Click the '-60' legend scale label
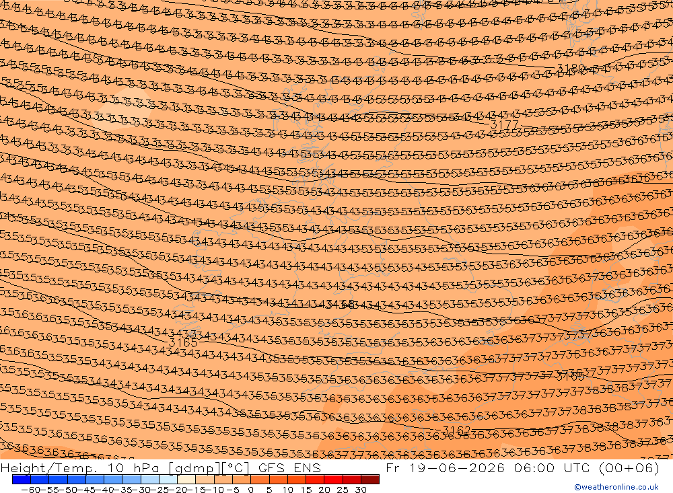This screenshot has height=493, width=673. coord(30,489)
